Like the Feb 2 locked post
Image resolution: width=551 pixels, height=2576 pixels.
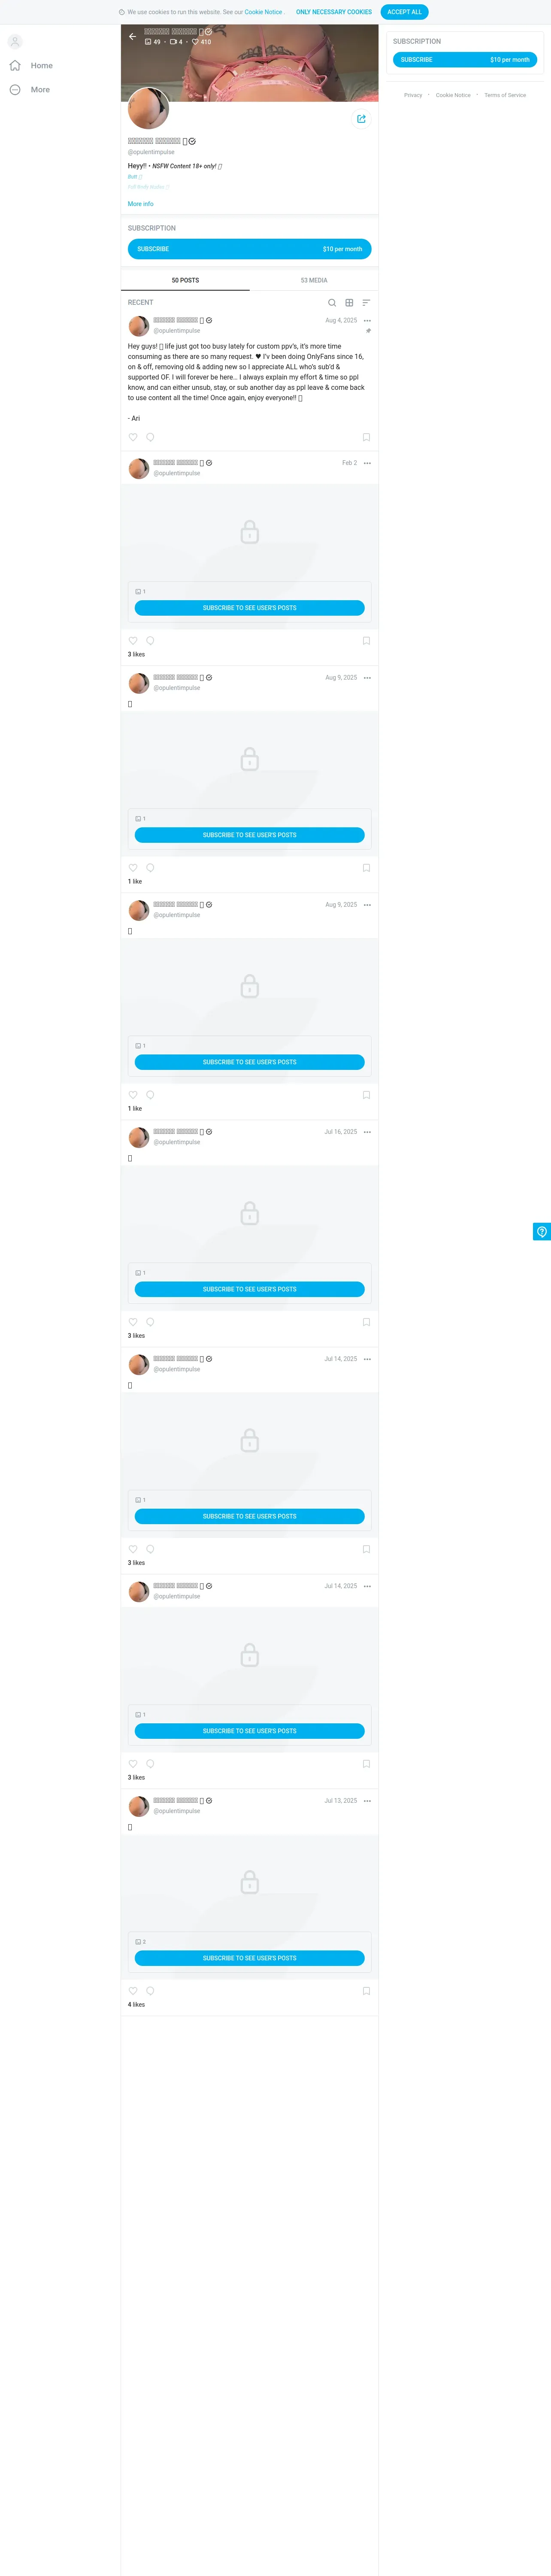[x=133, y=641]
